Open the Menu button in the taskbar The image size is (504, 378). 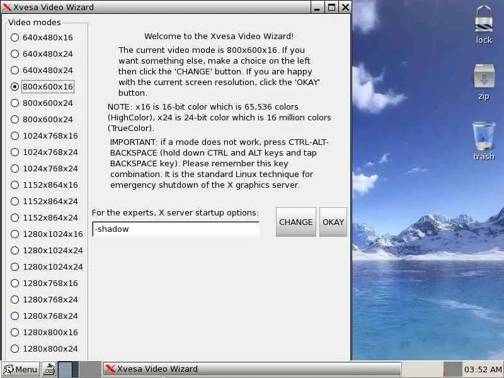click(x=21, y=369)
